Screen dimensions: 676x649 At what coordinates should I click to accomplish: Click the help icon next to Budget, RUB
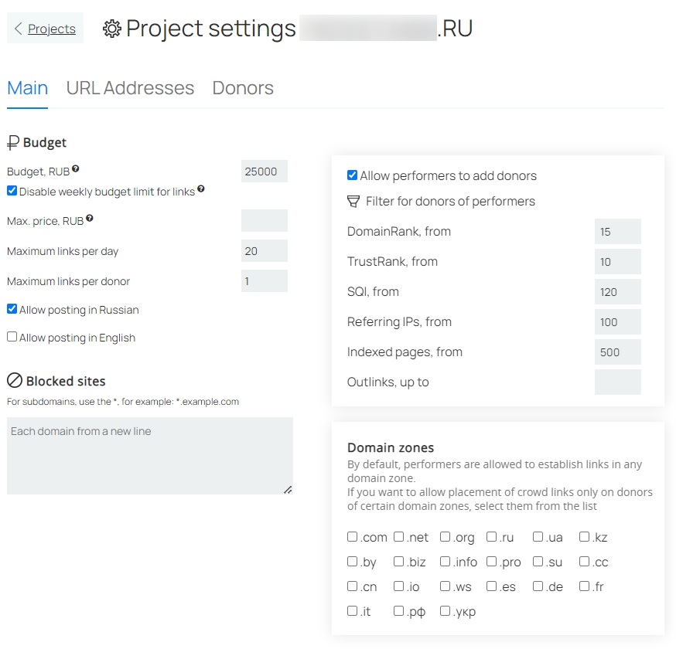[76, 168]
